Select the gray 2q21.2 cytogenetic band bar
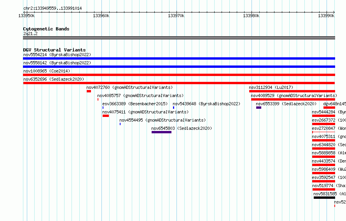This screenshot has height=221, width=346. tap(179, 38)
